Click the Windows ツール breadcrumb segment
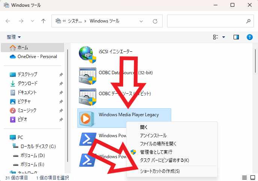Viewport: 258px width, 181px height. [x=104, y=21]
